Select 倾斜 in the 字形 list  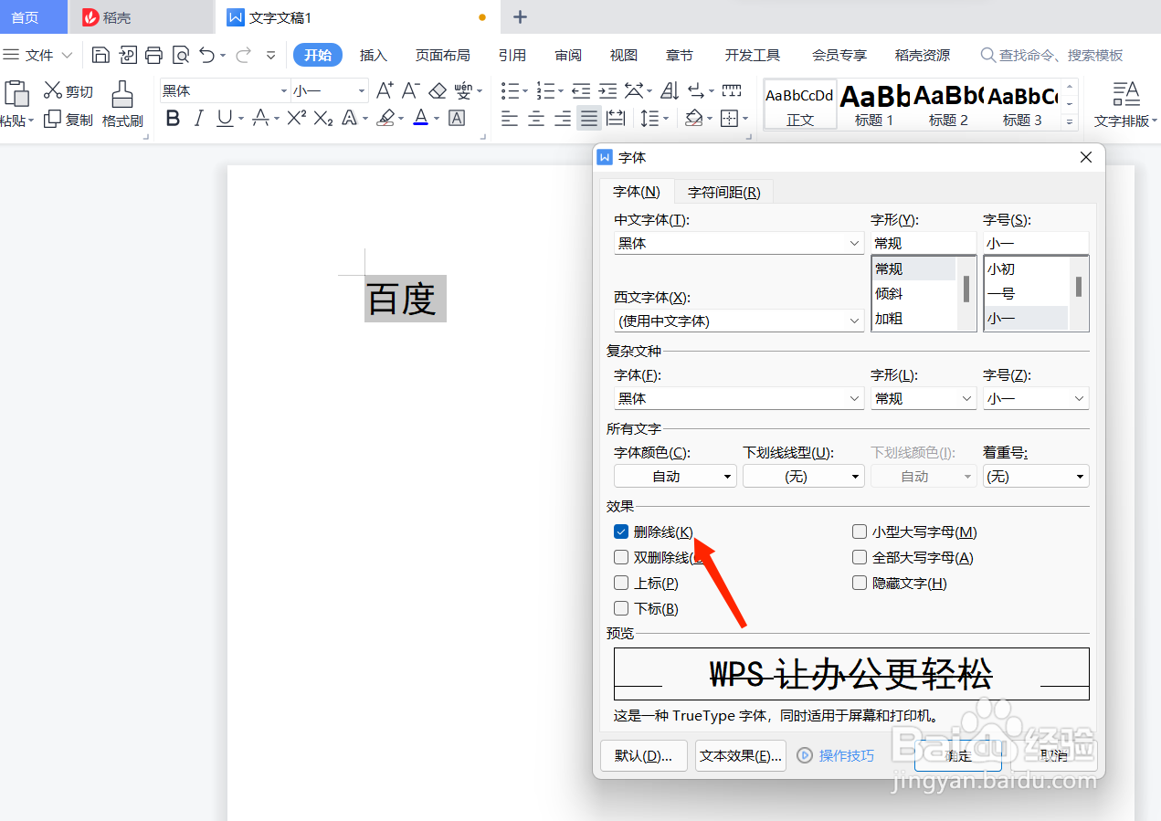[x=889, y=293]
